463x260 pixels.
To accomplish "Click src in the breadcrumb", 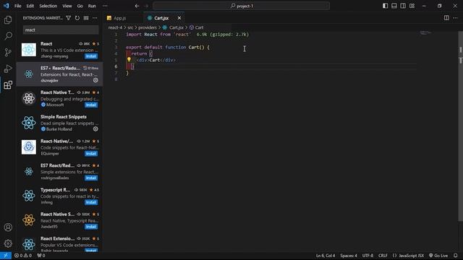I will point(130,27).
